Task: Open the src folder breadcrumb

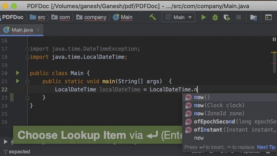Action: 38,17
